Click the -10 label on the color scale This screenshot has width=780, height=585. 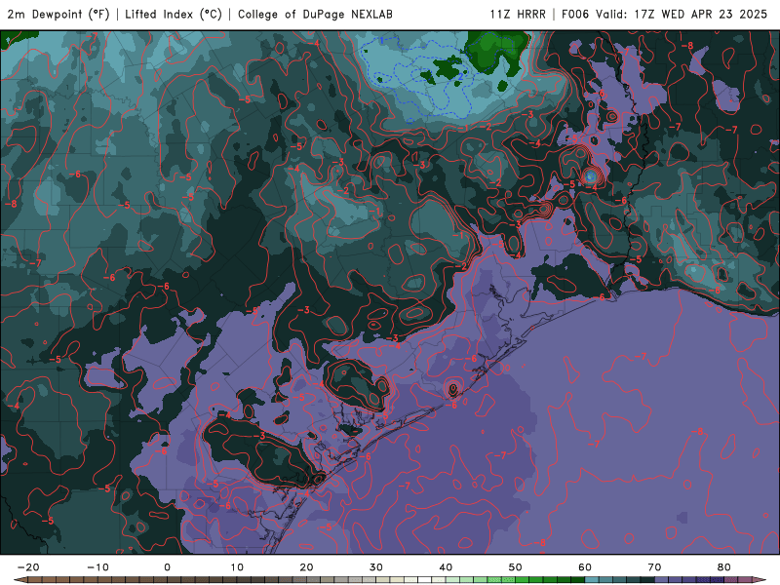coord(97,567)
